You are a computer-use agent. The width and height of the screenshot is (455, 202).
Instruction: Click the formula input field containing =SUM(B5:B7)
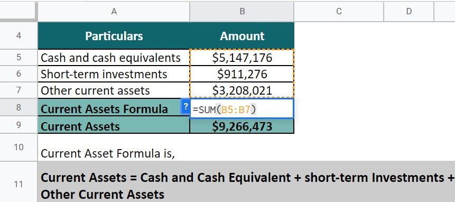click(x=242, y=108)
